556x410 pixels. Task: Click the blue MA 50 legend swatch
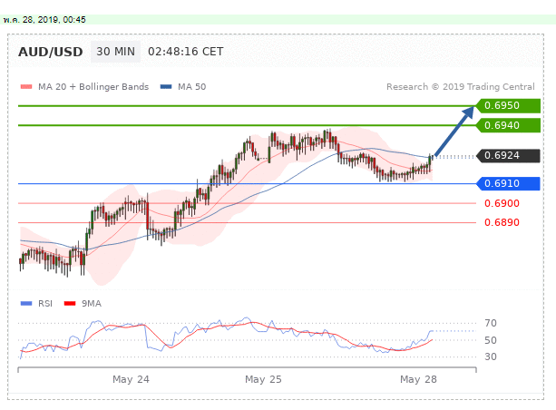coord(166,86)
